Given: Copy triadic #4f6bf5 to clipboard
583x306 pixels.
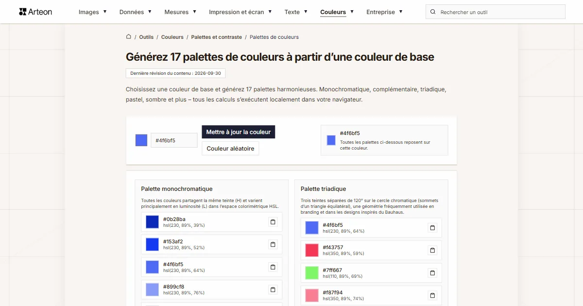Looking at the screenshot, I should 432,228.
